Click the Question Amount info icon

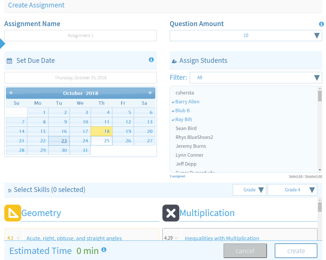(321, 24)
